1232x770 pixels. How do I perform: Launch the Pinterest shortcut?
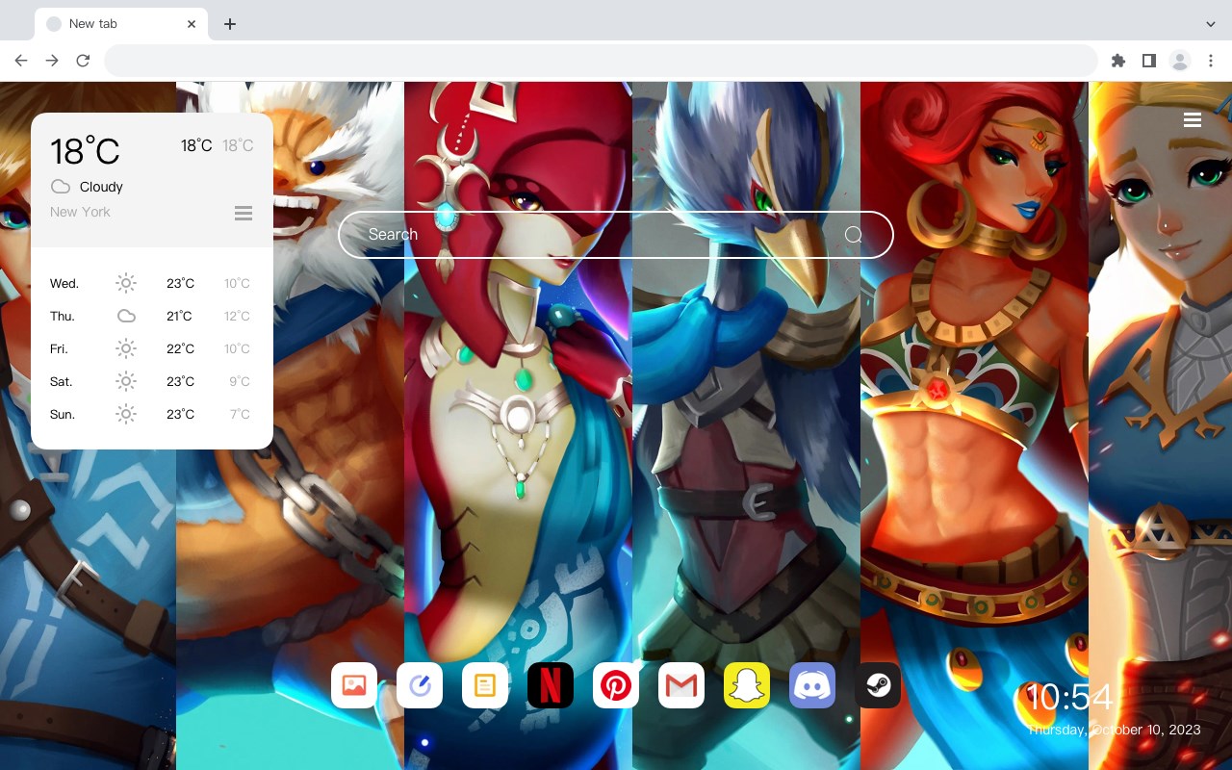[x=616, y=685]
